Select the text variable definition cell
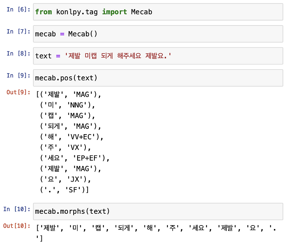The width and height of the screenshot is (286, 248). tap(157, 56)
